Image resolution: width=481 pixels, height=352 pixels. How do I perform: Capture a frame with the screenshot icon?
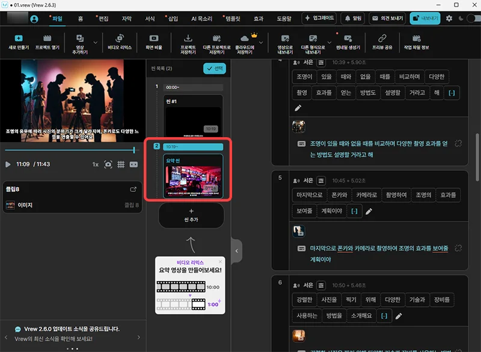tap(108, 164)
